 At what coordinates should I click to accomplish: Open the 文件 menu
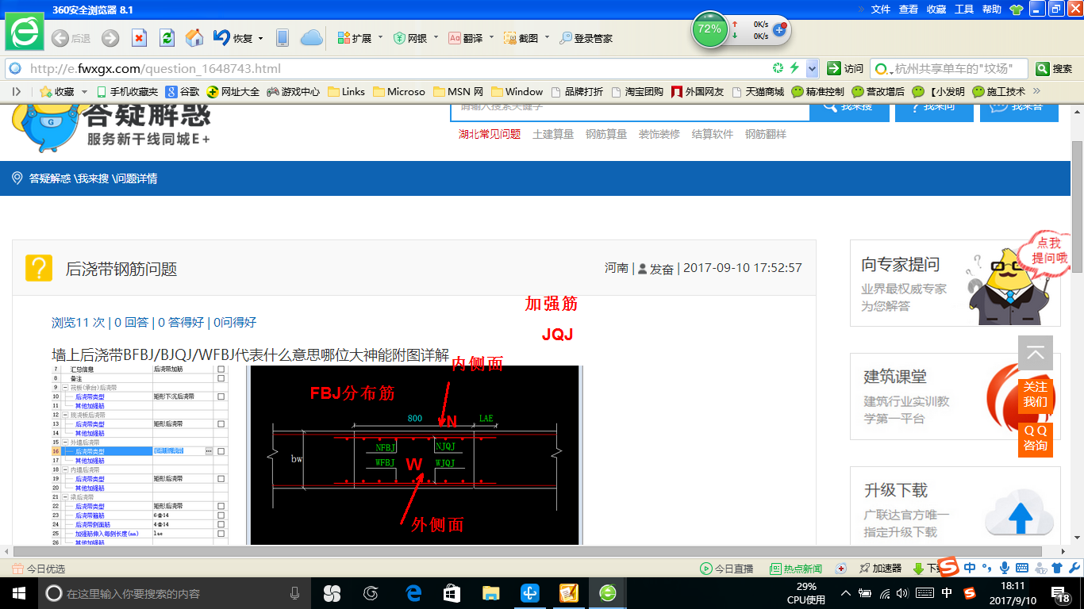881,10
